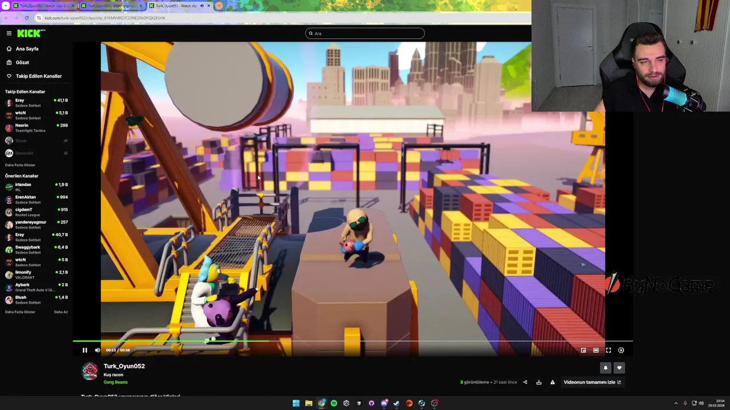Open Spotify from the taskbar
The width and height of the screenshot is (730, 410).
[x=334, y=403]
